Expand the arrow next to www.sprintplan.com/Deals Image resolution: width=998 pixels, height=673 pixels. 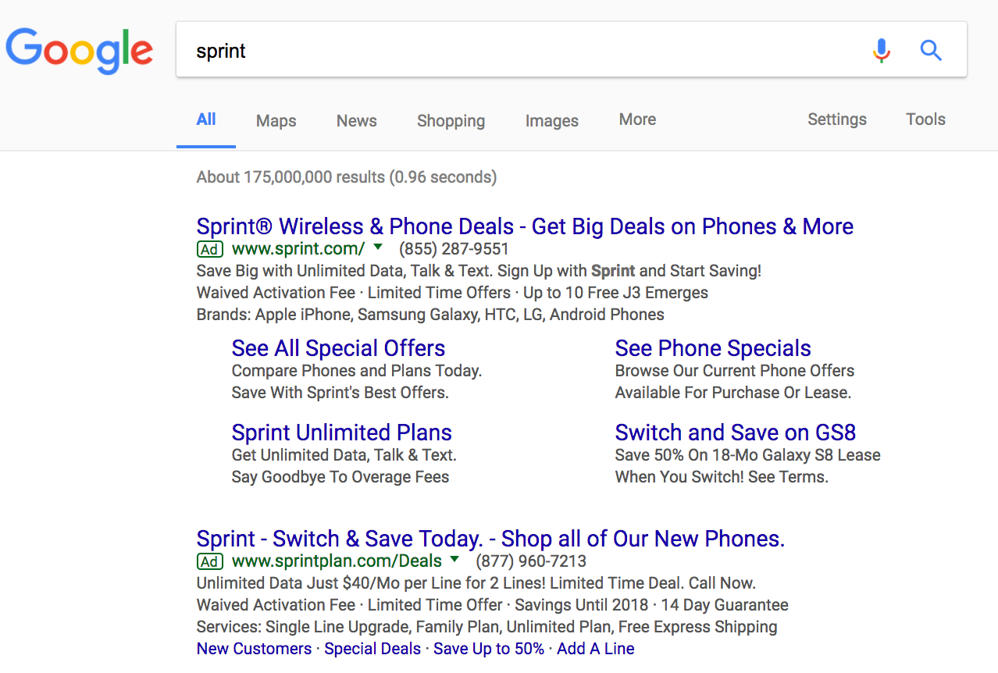[455, 561]
